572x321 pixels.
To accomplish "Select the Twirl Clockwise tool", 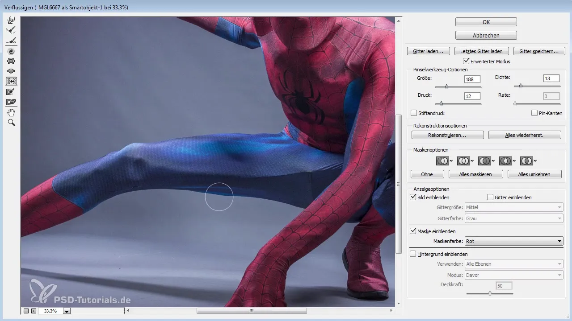I will 11,51.
